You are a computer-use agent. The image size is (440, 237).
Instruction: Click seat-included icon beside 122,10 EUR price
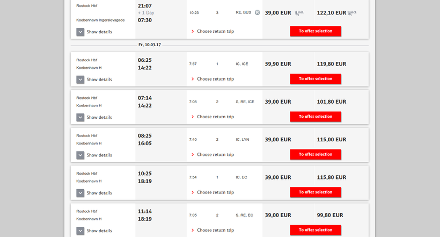pos(352,13)
